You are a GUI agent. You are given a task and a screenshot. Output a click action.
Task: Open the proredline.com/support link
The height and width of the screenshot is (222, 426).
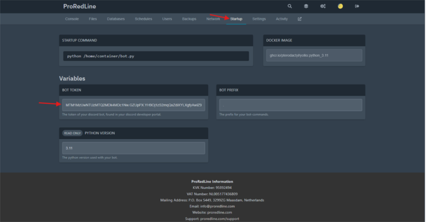pos(220,219)
